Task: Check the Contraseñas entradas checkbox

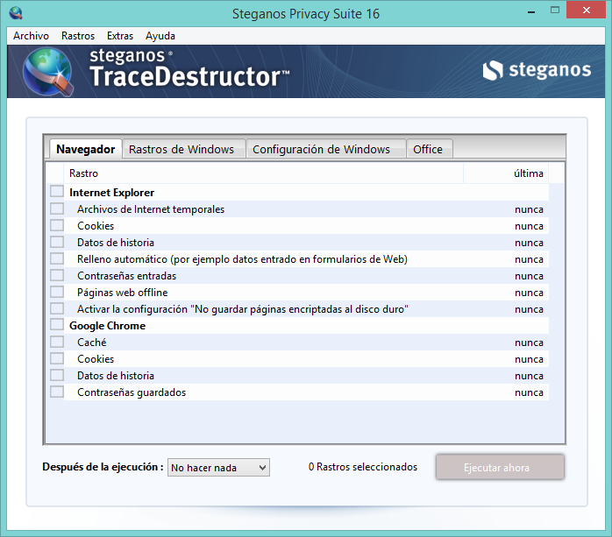Action: click(57, 275)
